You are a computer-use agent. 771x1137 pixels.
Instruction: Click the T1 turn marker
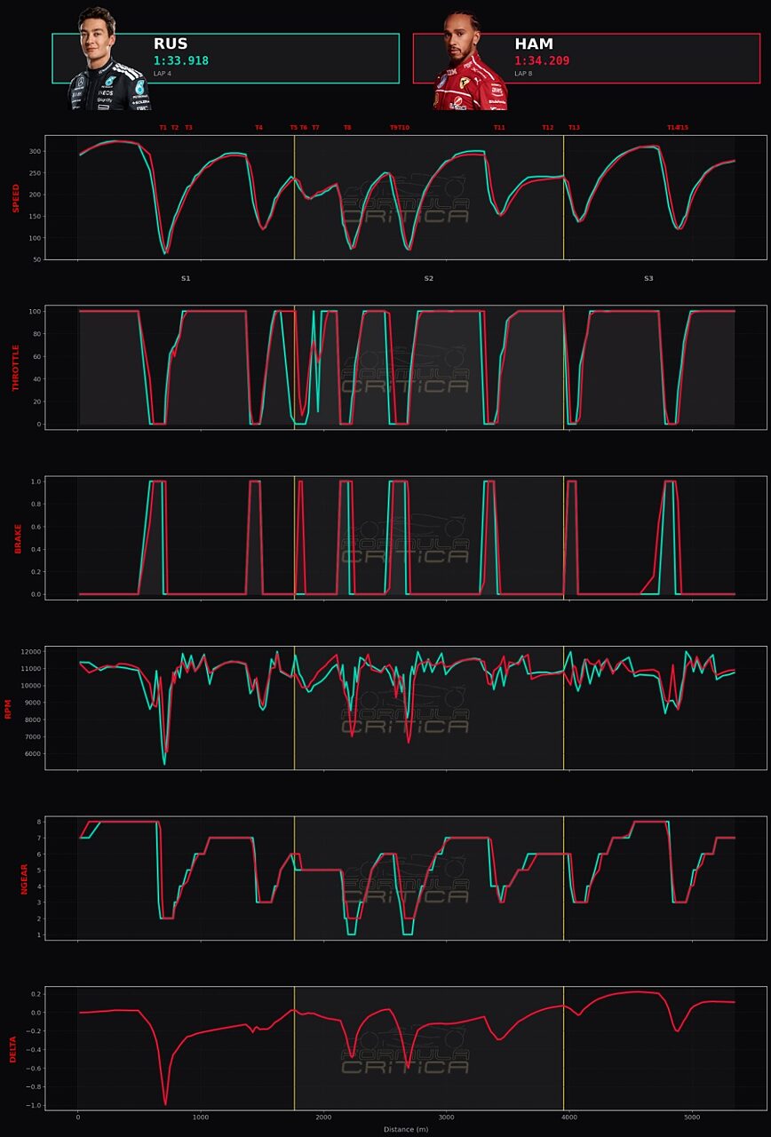click(x=163, y=128)
